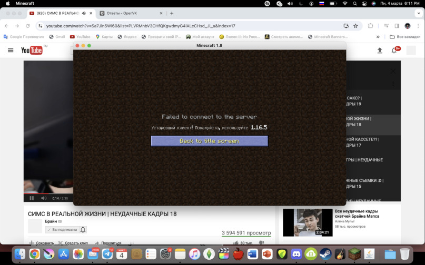Go forward in Chrome
The image size is (425, 265).
[17, 26]
